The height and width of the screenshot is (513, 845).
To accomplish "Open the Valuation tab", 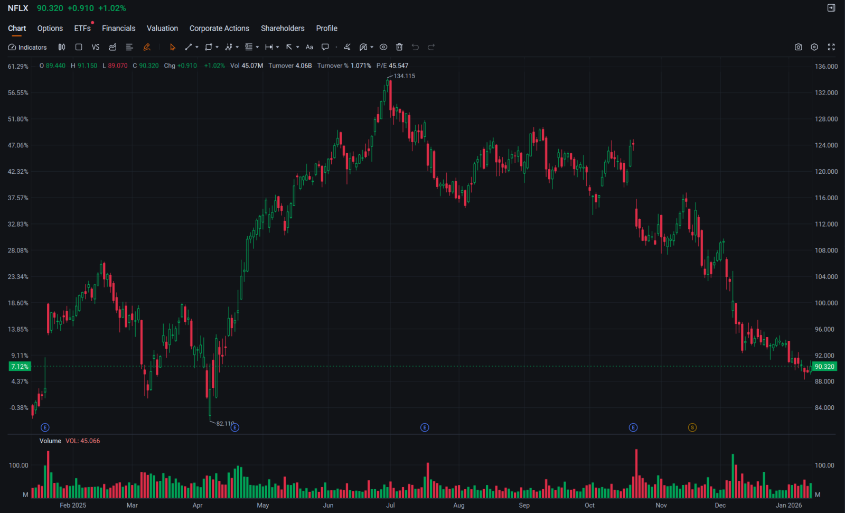I will click(163, 29).
